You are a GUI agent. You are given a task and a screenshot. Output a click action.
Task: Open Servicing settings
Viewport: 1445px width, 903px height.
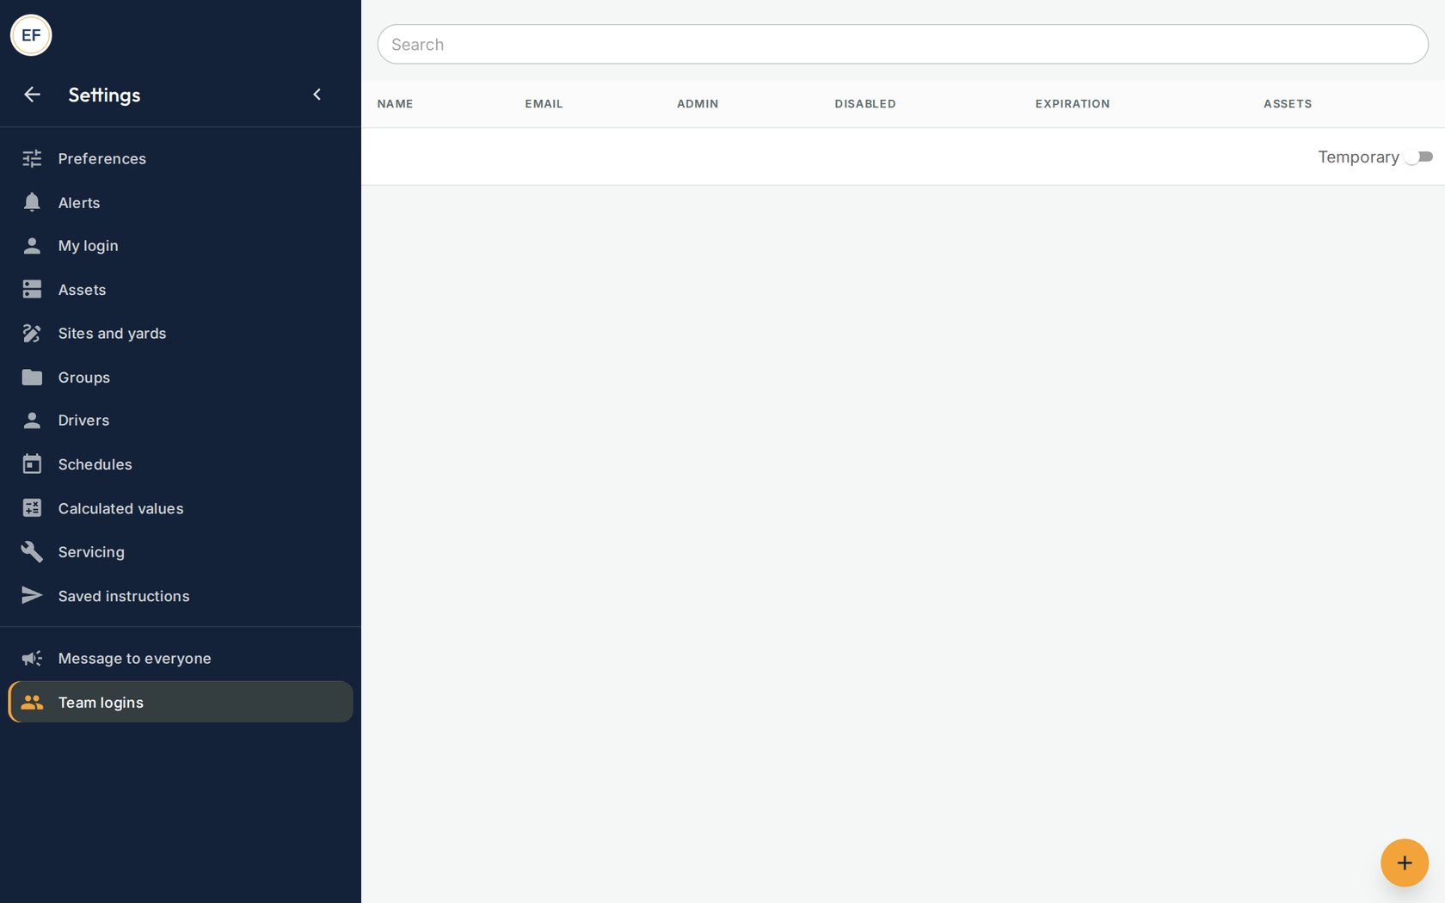coord(181,551)
